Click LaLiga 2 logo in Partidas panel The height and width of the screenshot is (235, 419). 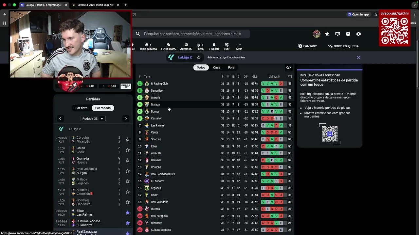pyautogui.click(x=61, y=129)
